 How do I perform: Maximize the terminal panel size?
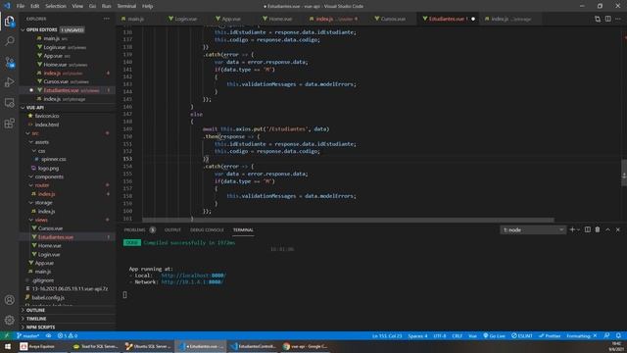click(607, 229)
